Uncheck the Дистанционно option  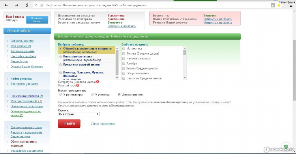pyautogui.click(x=119, y=94)
